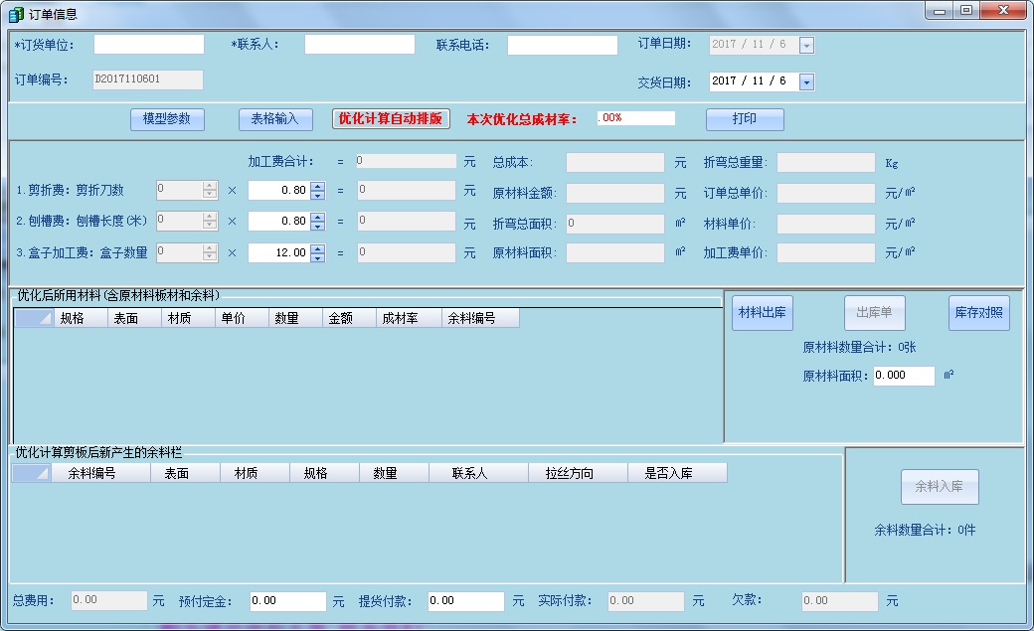The height and width of the screenshot is (631, 1034).
Task: Click the 模型参数 button
Action: pos(167,119)
